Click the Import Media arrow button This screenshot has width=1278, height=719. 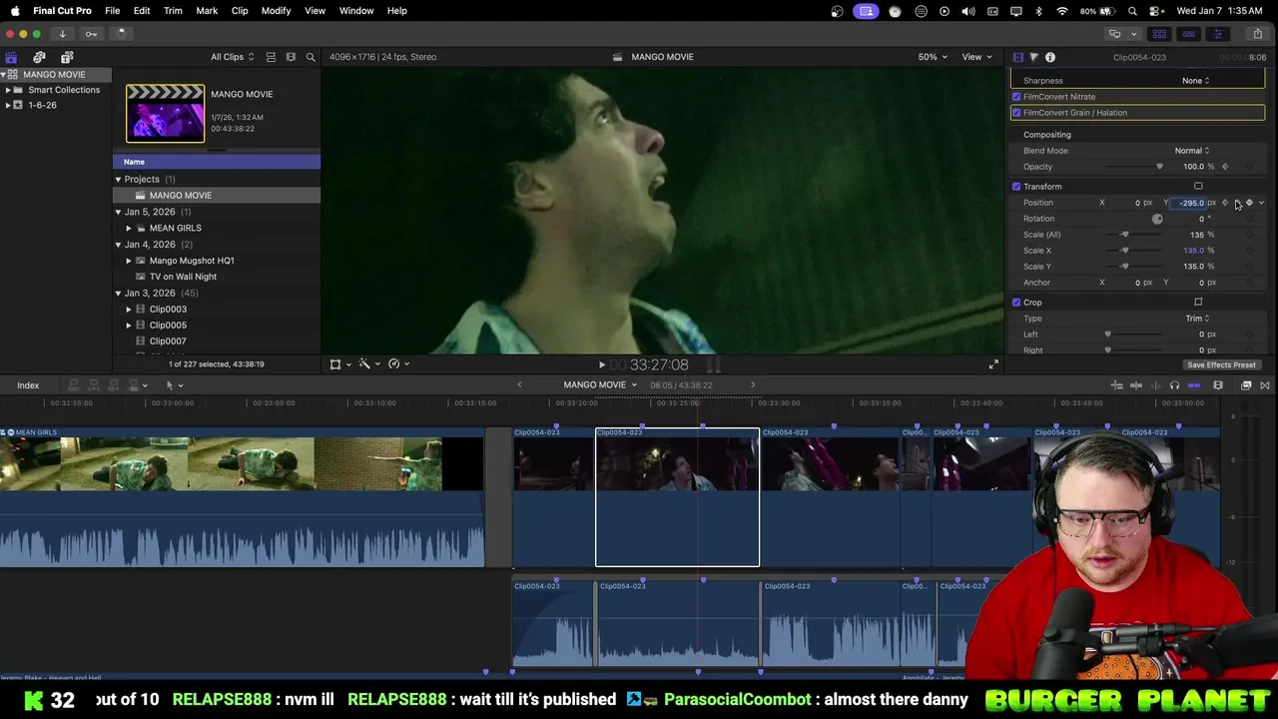pyautogui.click(x=62, y=34)
